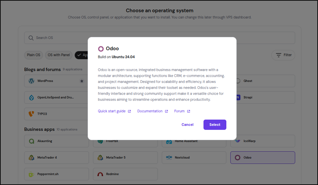Switch to the Plain OS tab

click(33, 55)
